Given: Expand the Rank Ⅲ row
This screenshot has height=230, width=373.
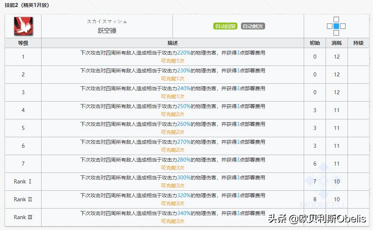Looking at the screenshot, I should tap(23, 217).
